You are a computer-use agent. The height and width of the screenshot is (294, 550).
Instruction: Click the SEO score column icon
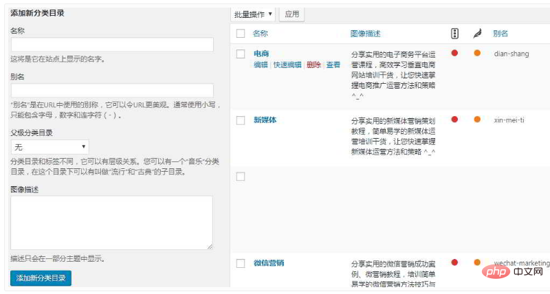[454, 33]
